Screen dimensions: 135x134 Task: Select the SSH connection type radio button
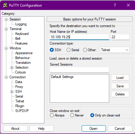point(52,50)
